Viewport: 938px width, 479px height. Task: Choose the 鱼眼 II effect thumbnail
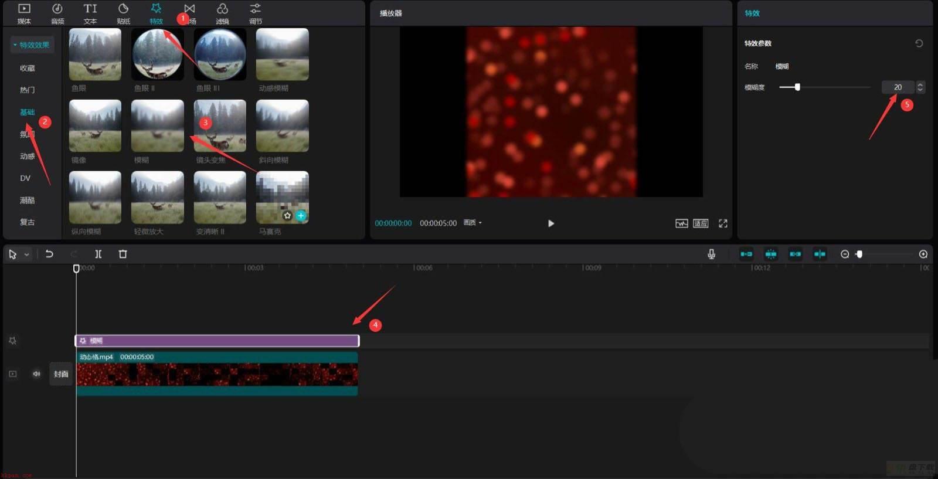[157, 55]
